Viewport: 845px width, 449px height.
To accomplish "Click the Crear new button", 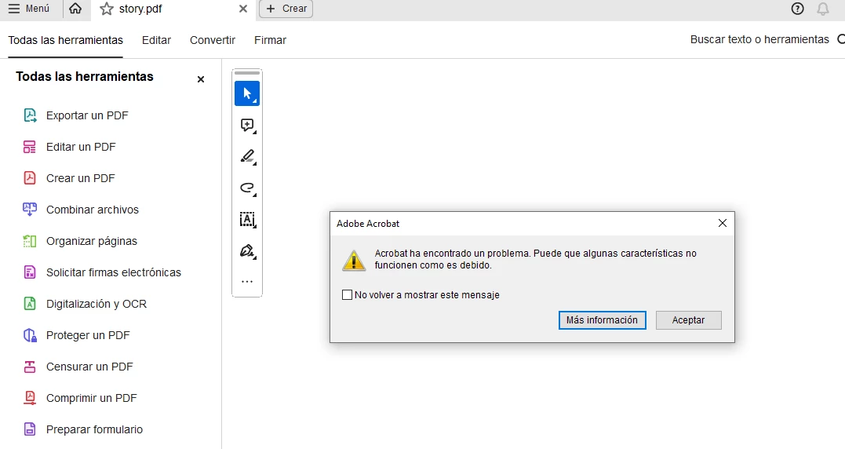I will (286, 9).
